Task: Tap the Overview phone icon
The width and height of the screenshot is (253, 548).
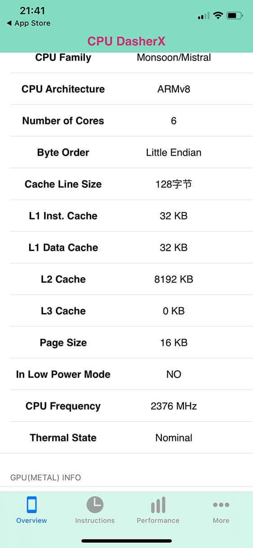Action: 31,505
